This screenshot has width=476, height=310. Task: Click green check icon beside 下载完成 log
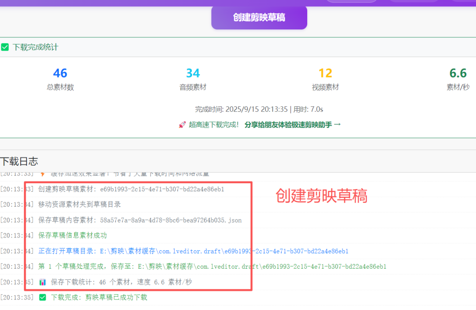pyautogui.click(x=42, y=298)
